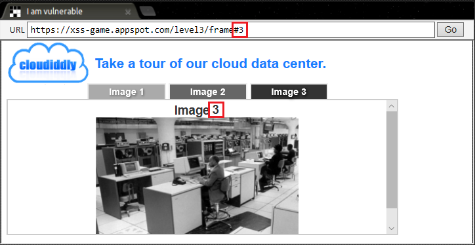Close the 'I am vulnerable' tab
The image size is (475, 245).
(128, 12)
